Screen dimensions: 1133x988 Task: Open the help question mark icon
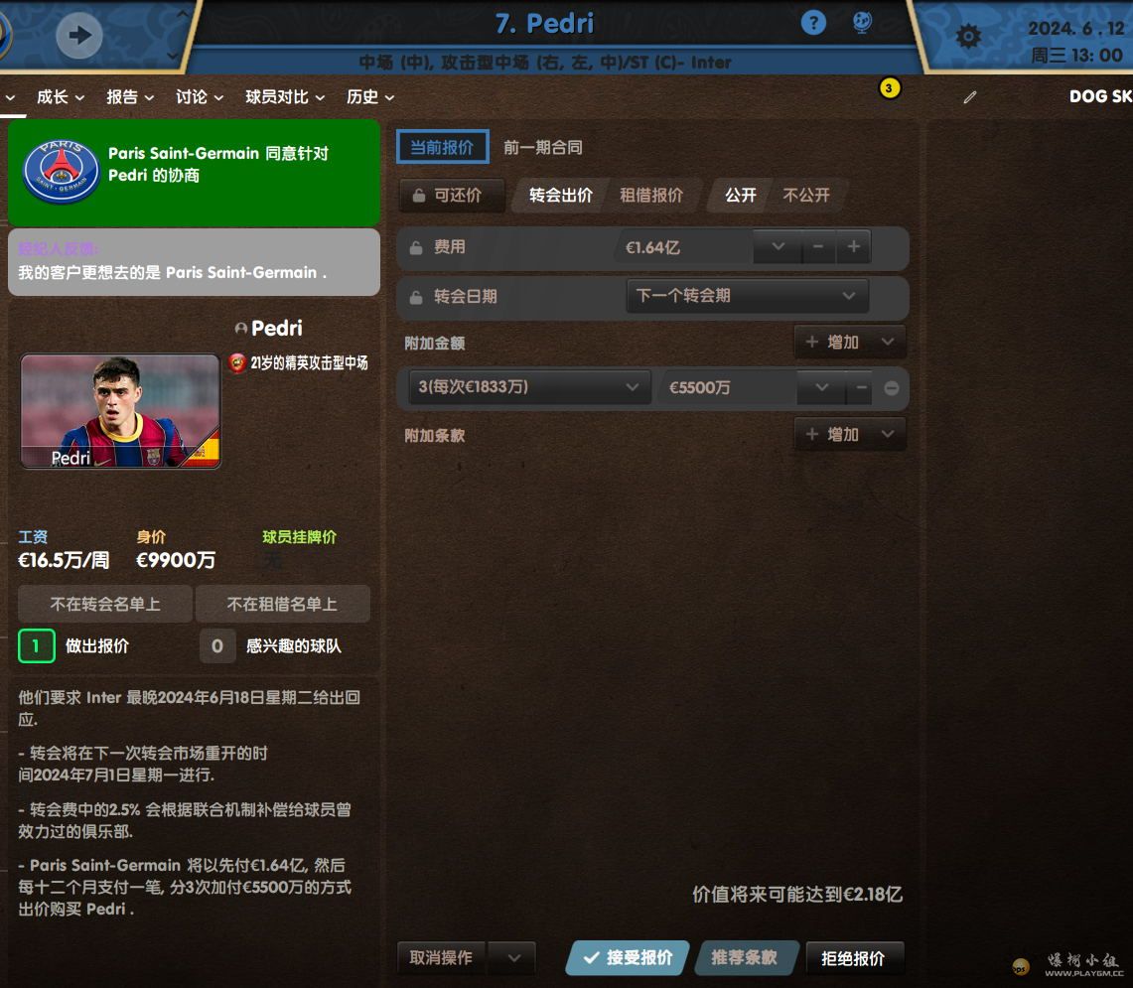point(813,23)
